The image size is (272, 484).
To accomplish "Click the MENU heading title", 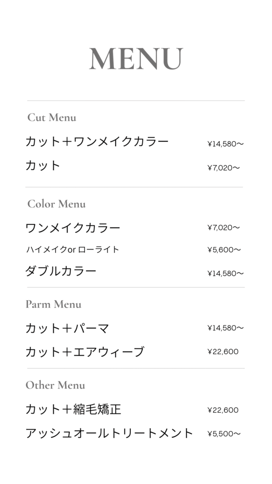I will point(136,59).
